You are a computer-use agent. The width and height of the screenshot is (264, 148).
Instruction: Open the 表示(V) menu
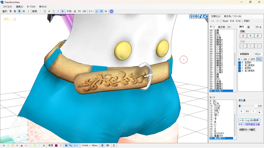(43, 6)
